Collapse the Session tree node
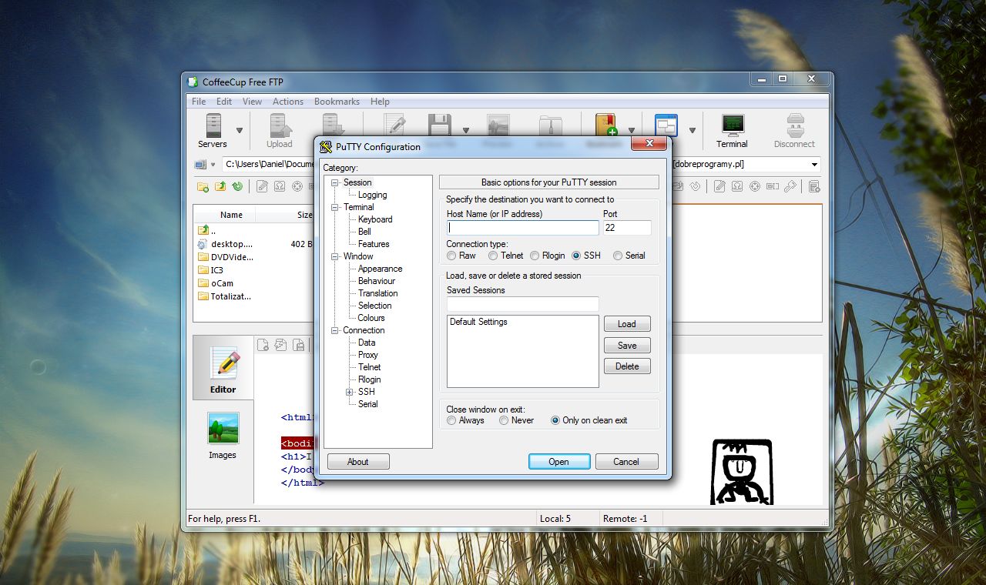Image resolution: width=986 pixels, height=585 pixels. 335,182
